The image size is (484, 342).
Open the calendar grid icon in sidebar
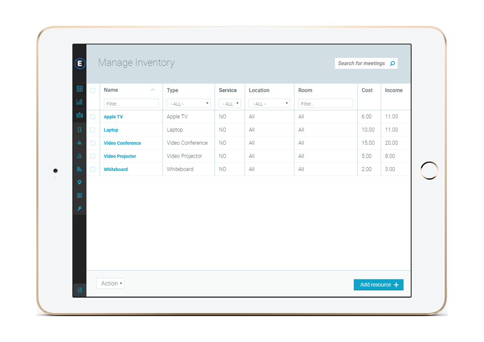79,89
